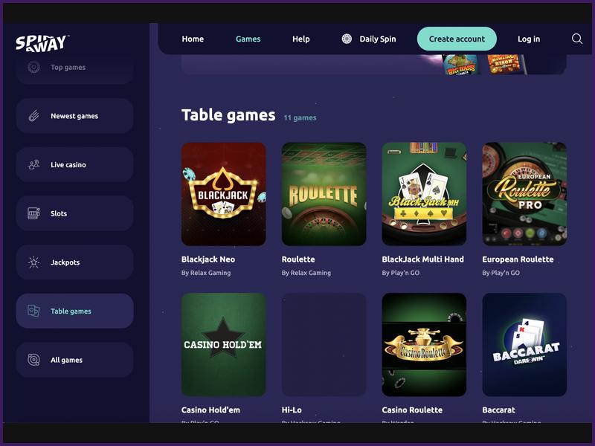Viewport: 595px width, 446px height.
Task: Click the Table games cards icon
Action: click(x=33, y=311)
